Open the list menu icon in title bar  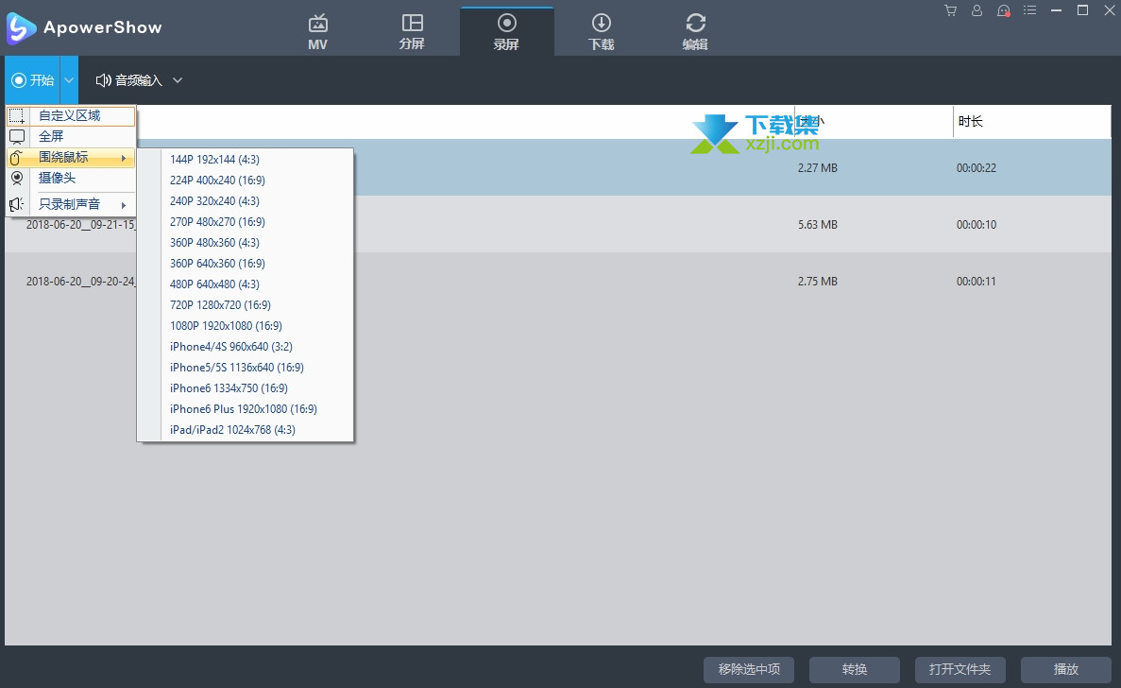pyautogui.click(x=1030, y=10)
